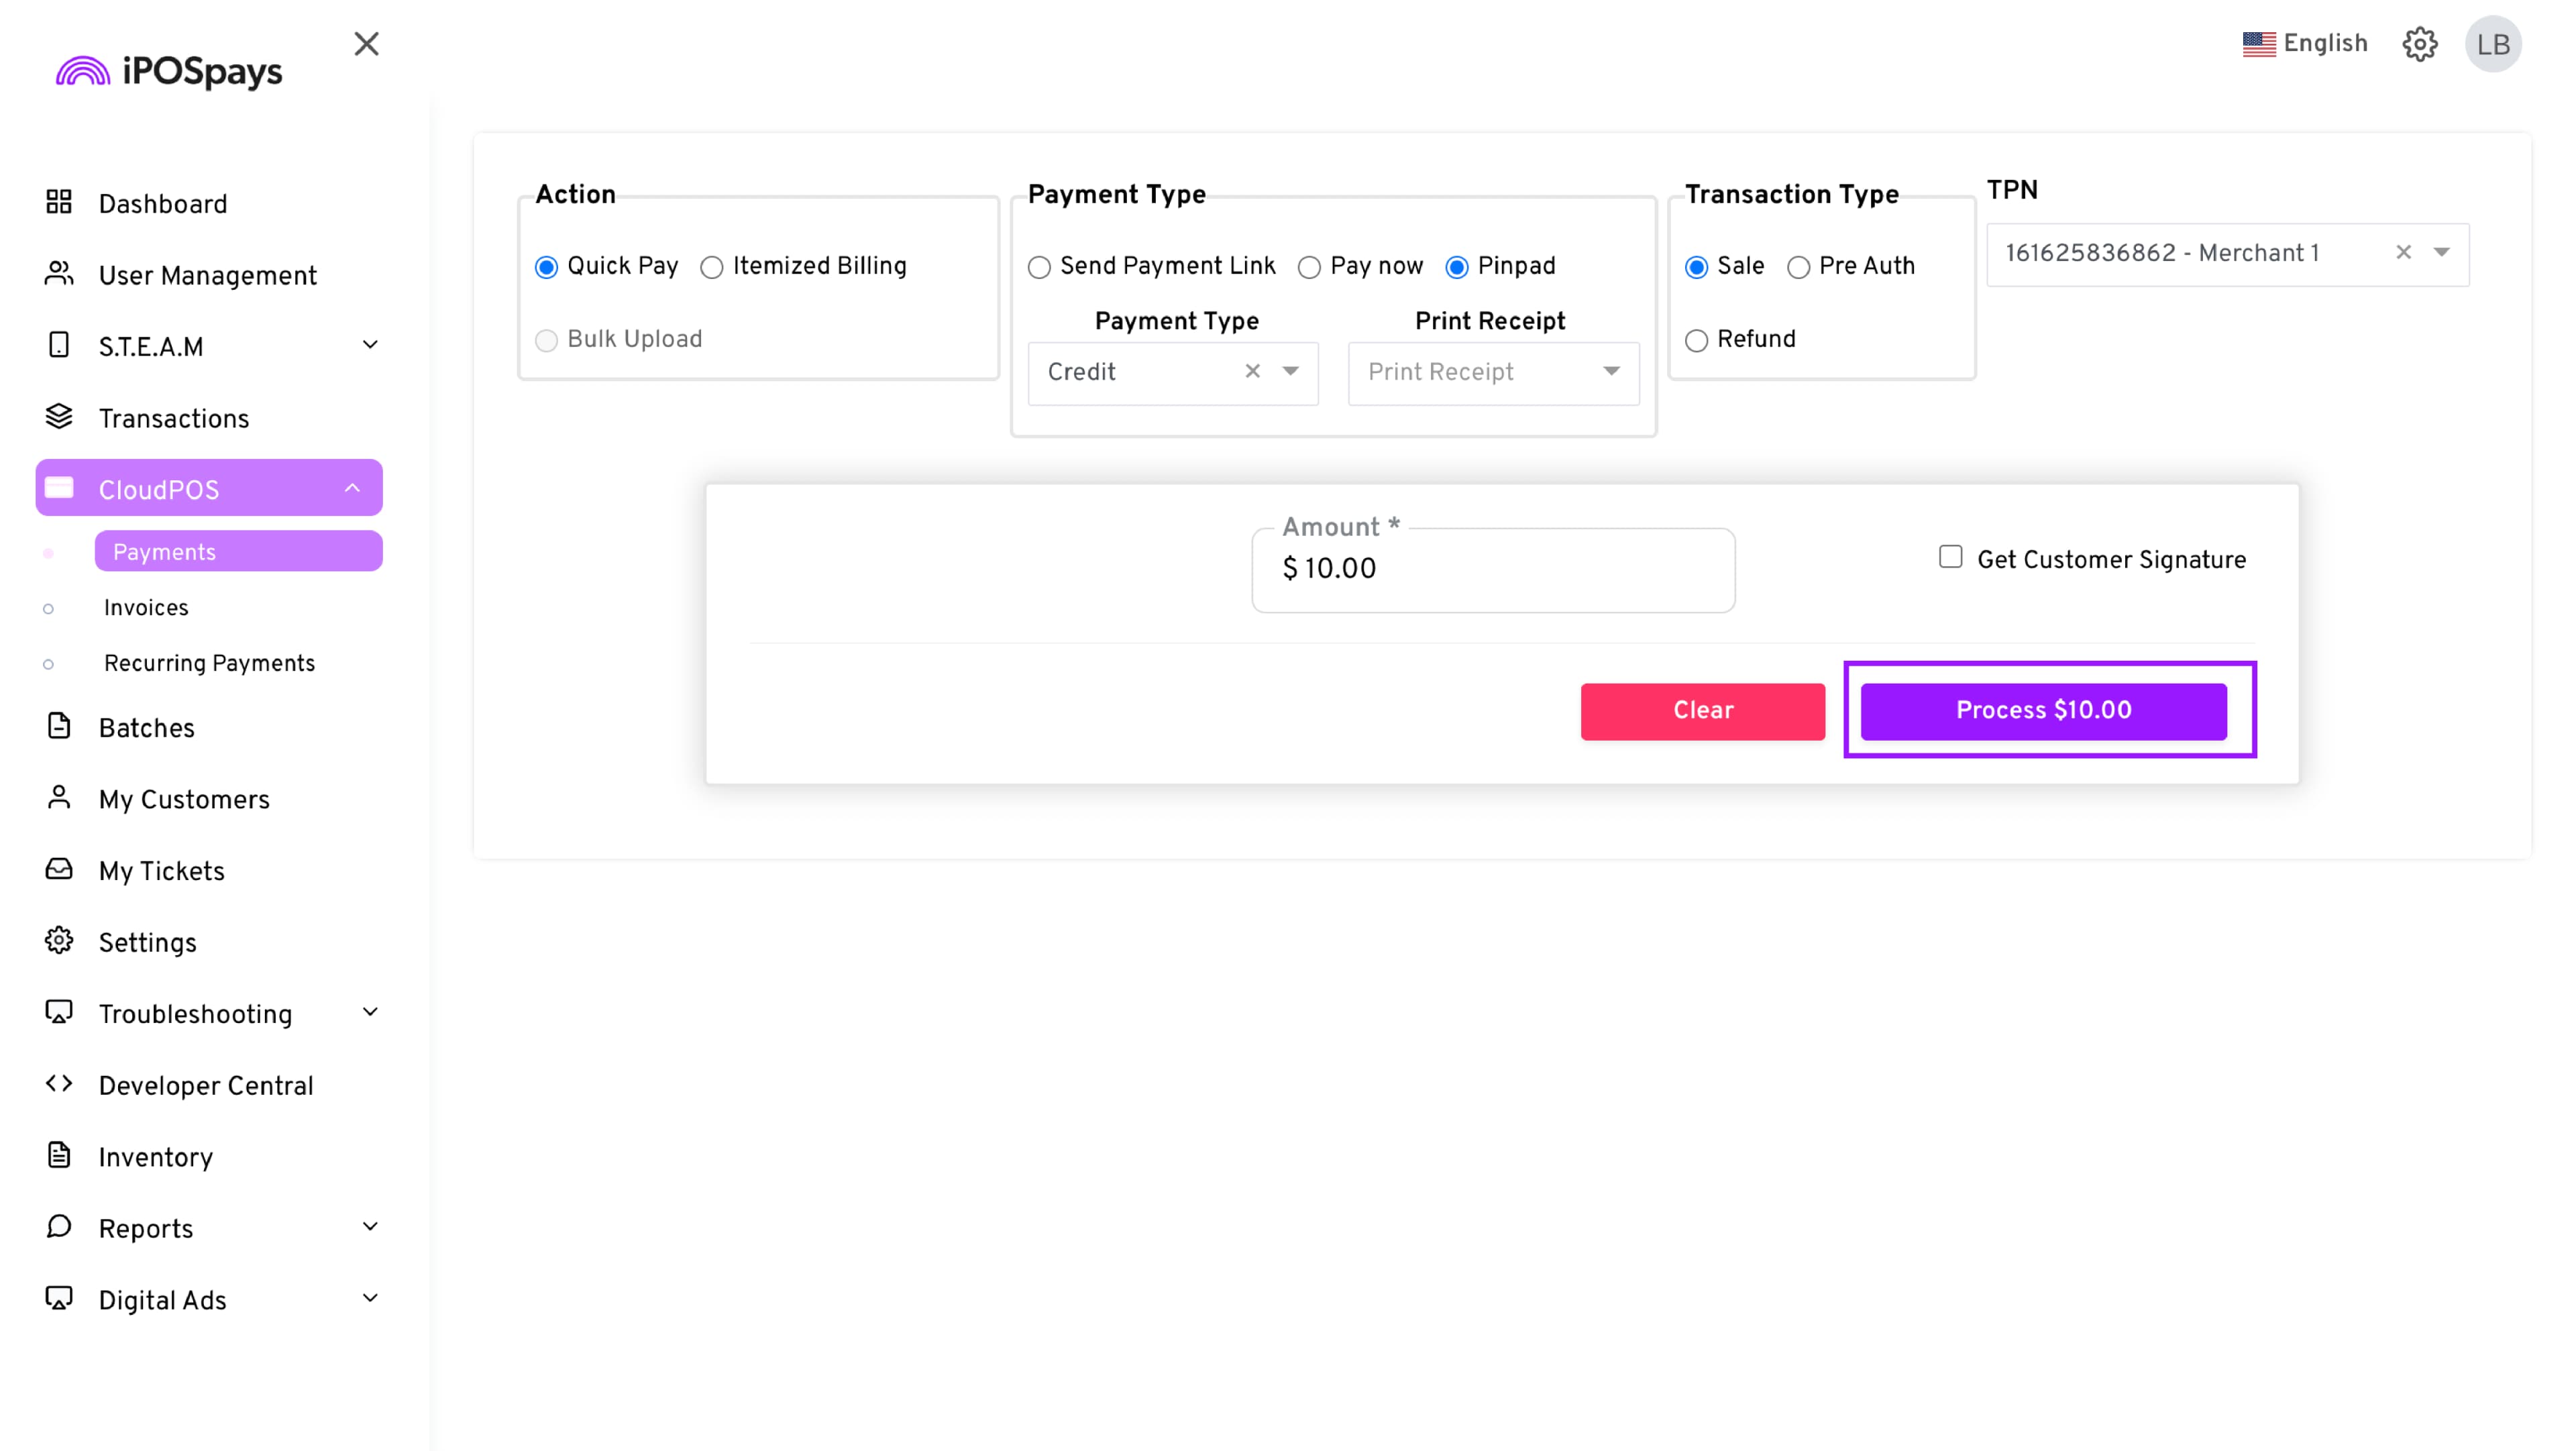2576x1451 pixels.
Task: Select Send Payment Link radio button
Action: point(1039,267)
